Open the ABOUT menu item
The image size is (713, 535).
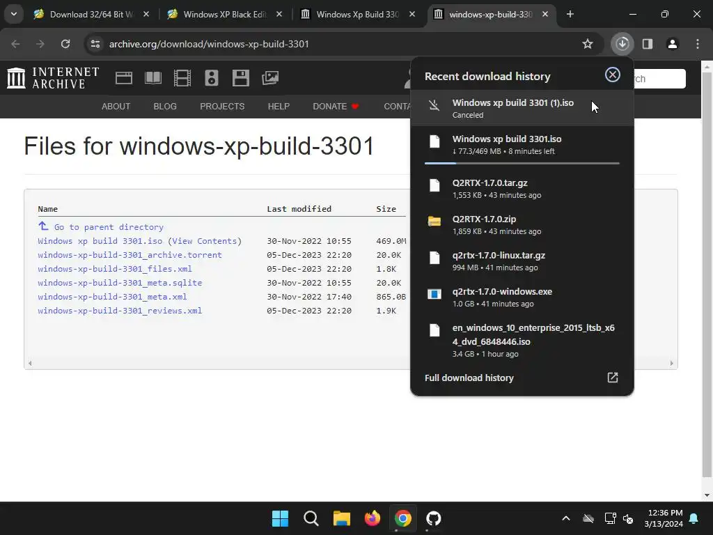coord(116,107)
